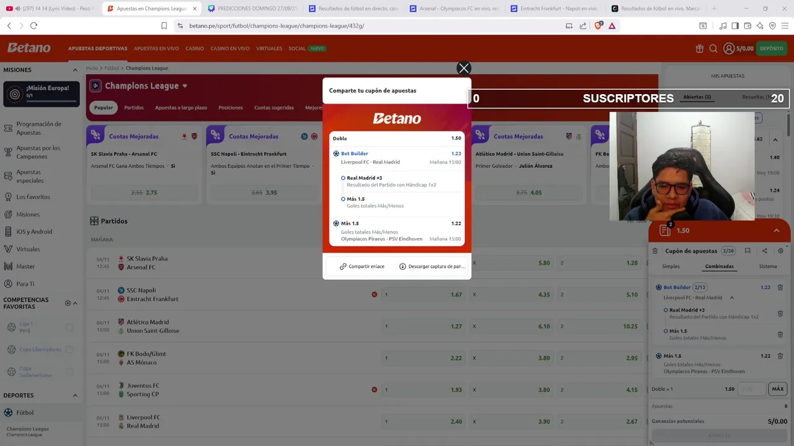Image resolution: width=794 pixels, height=446 pixels.
Task: Open Brave Wallet icon
Action: [747, 25]
